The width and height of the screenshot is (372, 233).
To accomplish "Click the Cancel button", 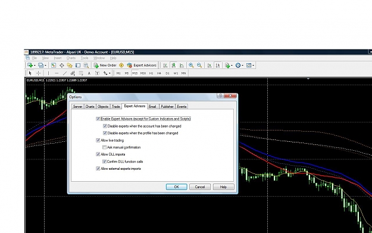I will coord(200,187).
